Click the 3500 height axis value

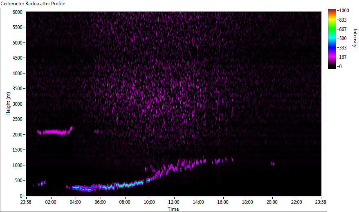click(18, 89)
